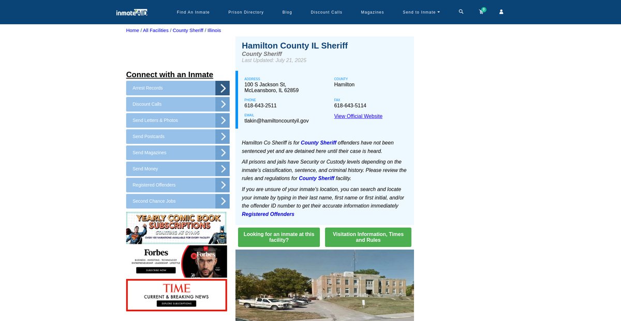This screenshot has height=321, width=621.
Task: Open the Arrest Records sidebar item
Action: pyautogui.click(x=171, y=88)
